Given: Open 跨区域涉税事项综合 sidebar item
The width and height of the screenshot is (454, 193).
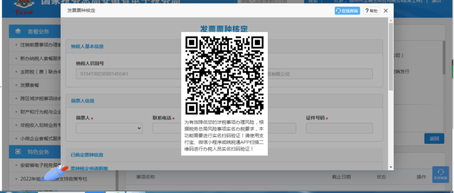Looking at the screenshot, I should pyautogui.click(x=40, y=98).
